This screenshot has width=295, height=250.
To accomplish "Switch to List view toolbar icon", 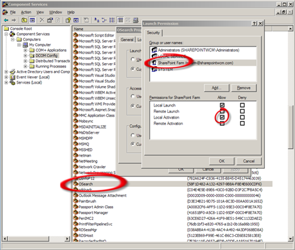I will [x=112, y=20].
